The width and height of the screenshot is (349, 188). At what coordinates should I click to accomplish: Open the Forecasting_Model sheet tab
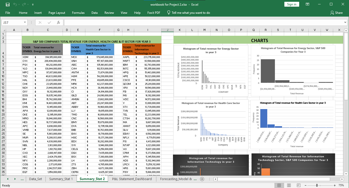[x=176, y=179]
